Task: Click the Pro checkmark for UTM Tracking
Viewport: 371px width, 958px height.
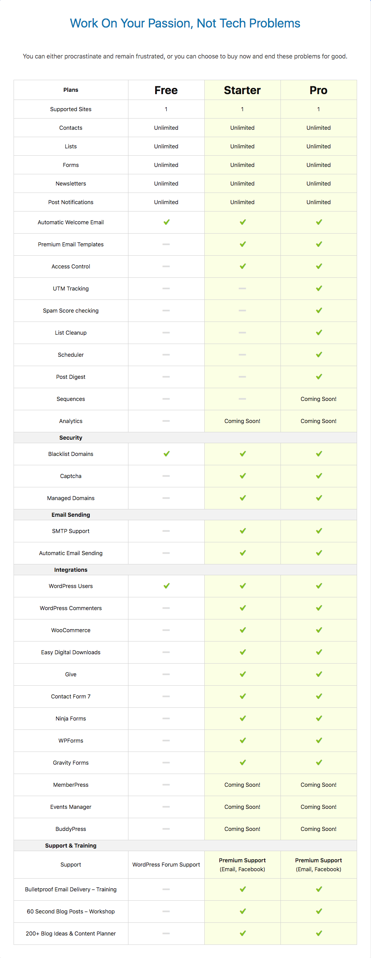Action: pos(319,289)
